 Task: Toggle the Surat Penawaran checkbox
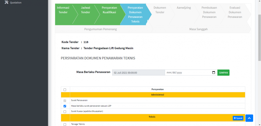(x=65, y=101)
